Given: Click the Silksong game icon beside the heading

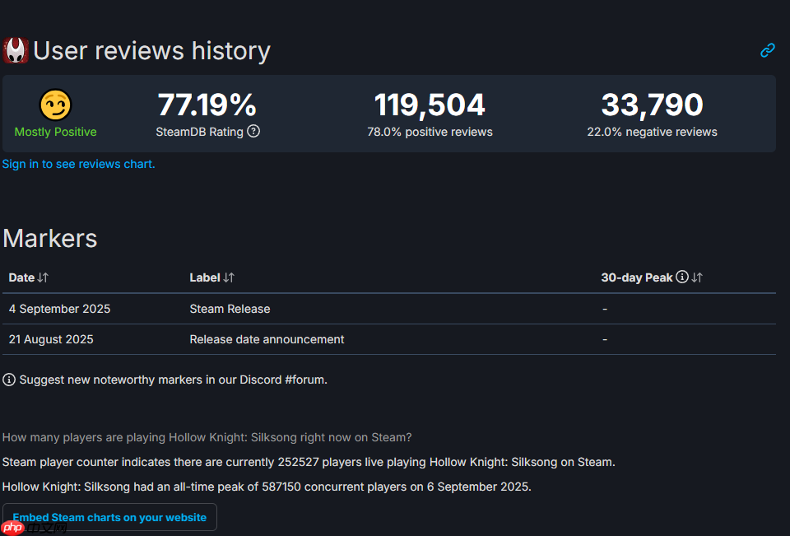Looking at the screenshot, I should [16, 51].
